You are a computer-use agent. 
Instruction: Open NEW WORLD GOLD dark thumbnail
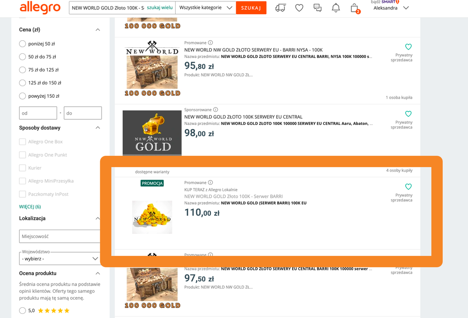(x=152, y=133)
